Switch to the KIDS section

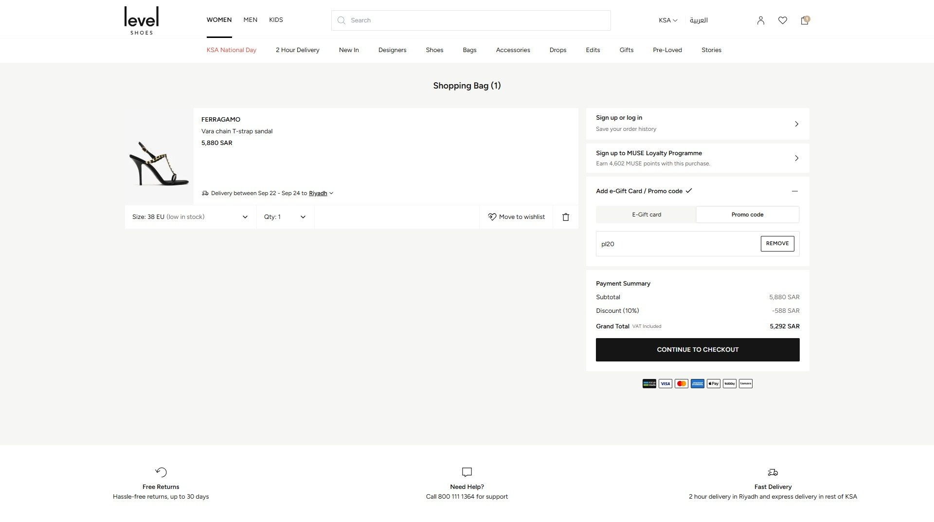[276, 20]
